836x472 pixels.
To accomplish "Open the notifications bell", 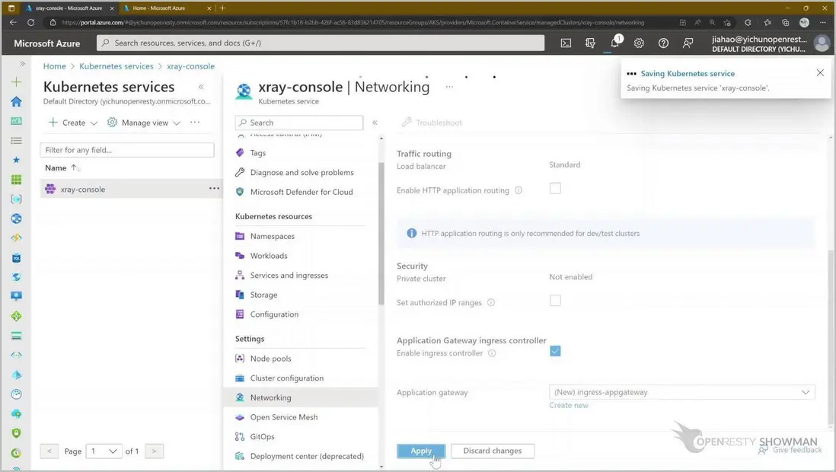I will point(614,43).
